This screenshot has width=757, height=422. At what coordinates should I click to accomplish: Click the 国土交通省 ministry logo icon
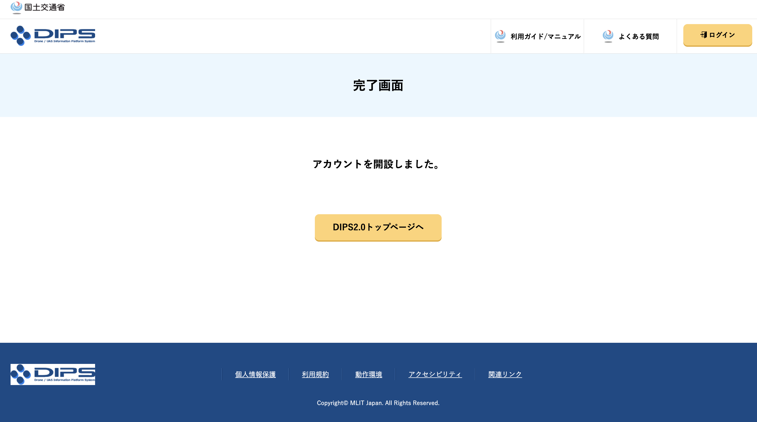tap(16, 8)
